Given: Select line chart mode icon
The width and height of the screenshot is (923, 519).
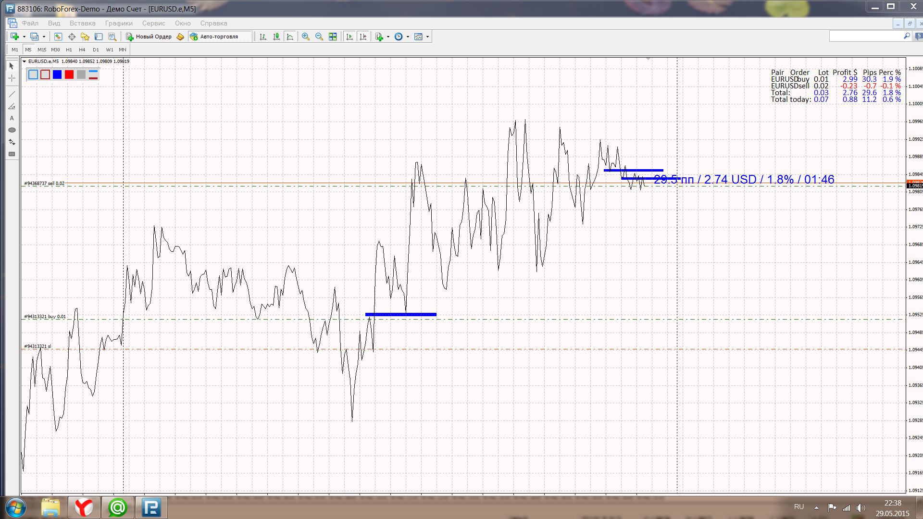Looking at the screenshot, I should tap(290, 37).
